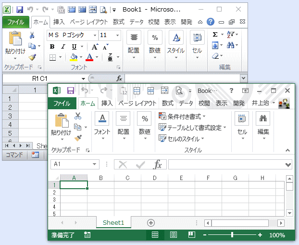Click the zoom slider handle
This screenshot has height=245, width=299.
click(232, 235)
